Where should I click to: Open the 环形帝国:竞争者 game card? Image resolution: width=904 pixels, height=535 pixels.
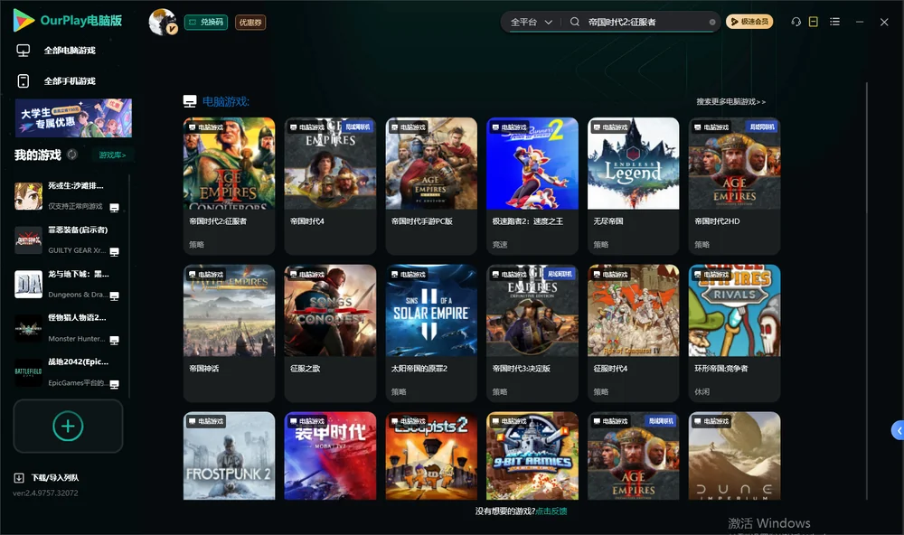click(x=734, y=333)
